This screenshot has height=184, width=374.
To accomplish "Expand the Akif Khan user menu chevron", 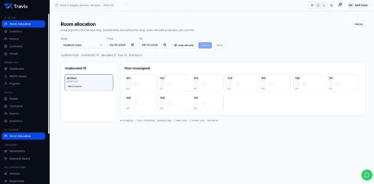I will pos(370,5).
